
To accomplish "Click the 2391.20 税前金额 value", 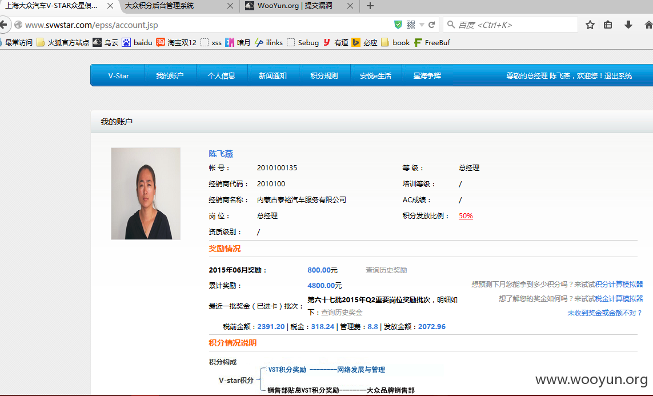I will click(x=271, y=326).
